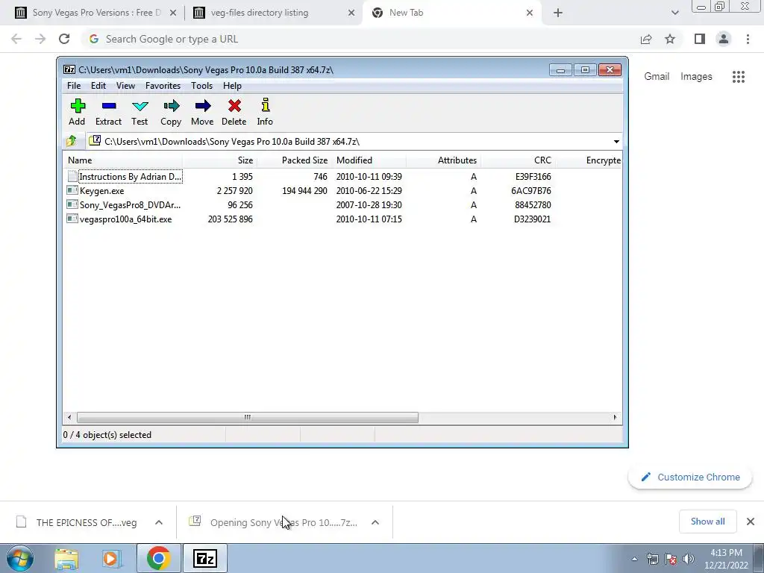Open the Images link
Viewport: 764px width, 573px height.
point(696,77)
